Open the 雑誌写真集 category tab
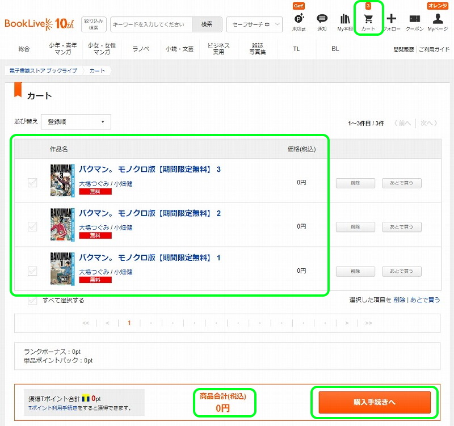The width and height of the screenshot is (454, 426). click(258, 49)
